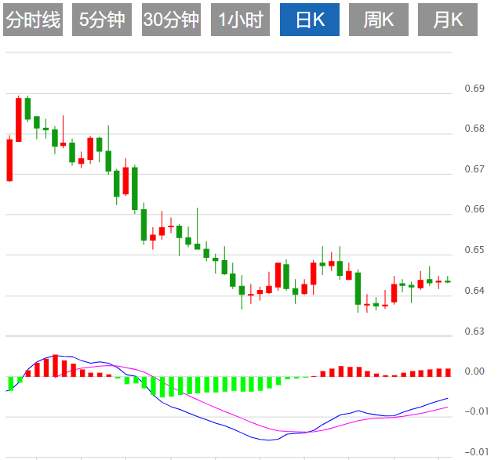Switch to the 1小时 chart view
Viewport: 498px width, 460px height.
pyautogui.click(x=241, y=20)
